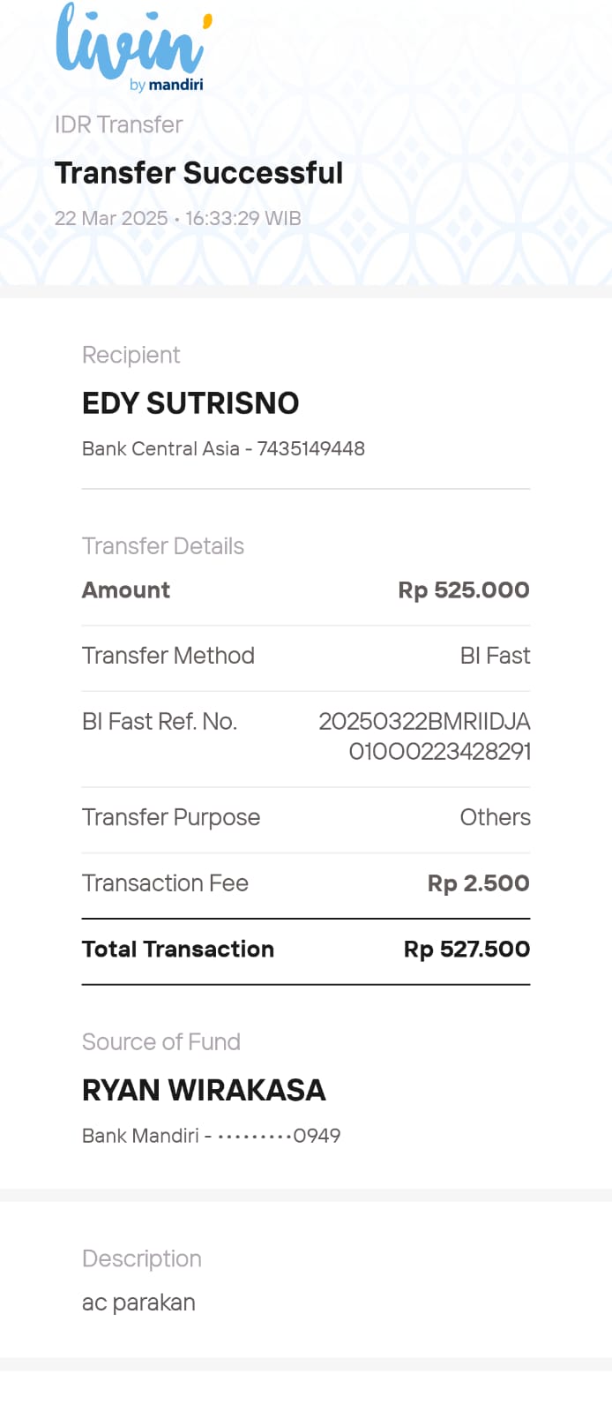Click the BI Fast Ref. No. label
This screenshot has width=612, height=1412.
pos(160,722)
